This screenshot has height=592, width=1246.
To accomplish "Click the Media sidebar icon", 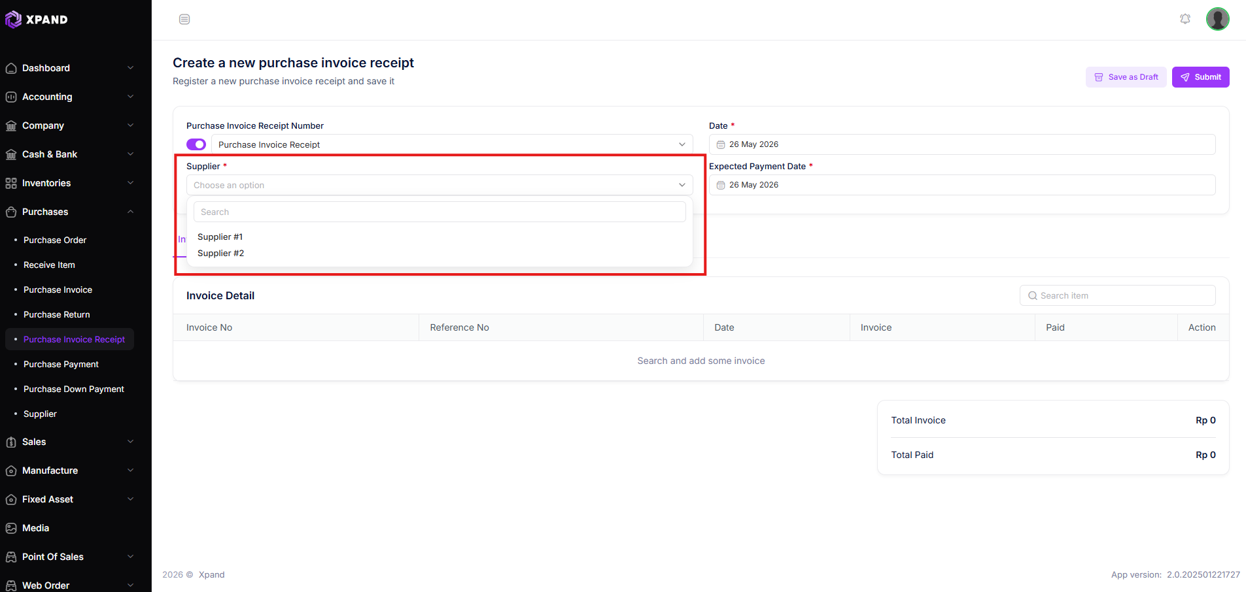I will pos(11,528).
